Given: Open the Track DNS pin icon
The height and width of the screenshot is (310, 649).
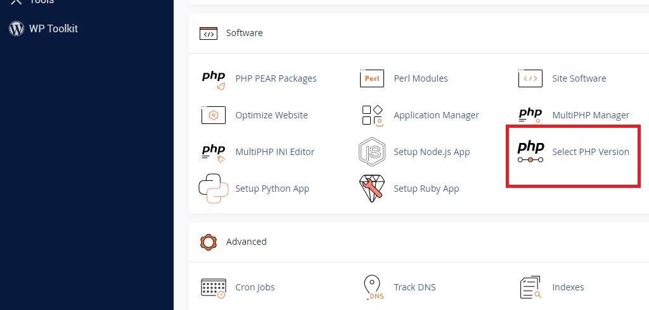Looking at the screenshot, I should click(x=373, y=287).
